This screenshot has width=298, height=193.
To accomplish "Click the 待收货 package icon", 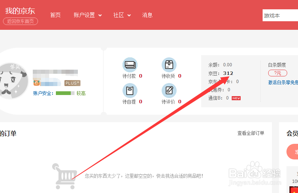I will 169,65.
